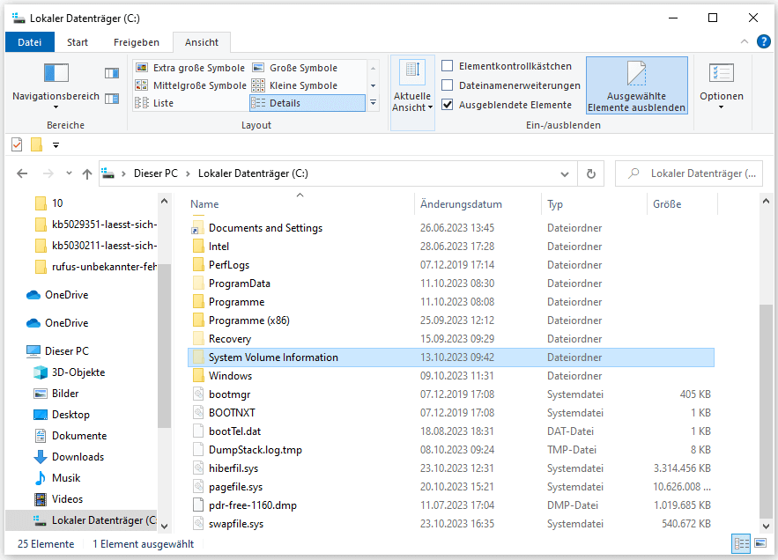This screenshot has height=560, width=778.
Task: Click the Navigationsbereich icon
Action: (56, 74)
